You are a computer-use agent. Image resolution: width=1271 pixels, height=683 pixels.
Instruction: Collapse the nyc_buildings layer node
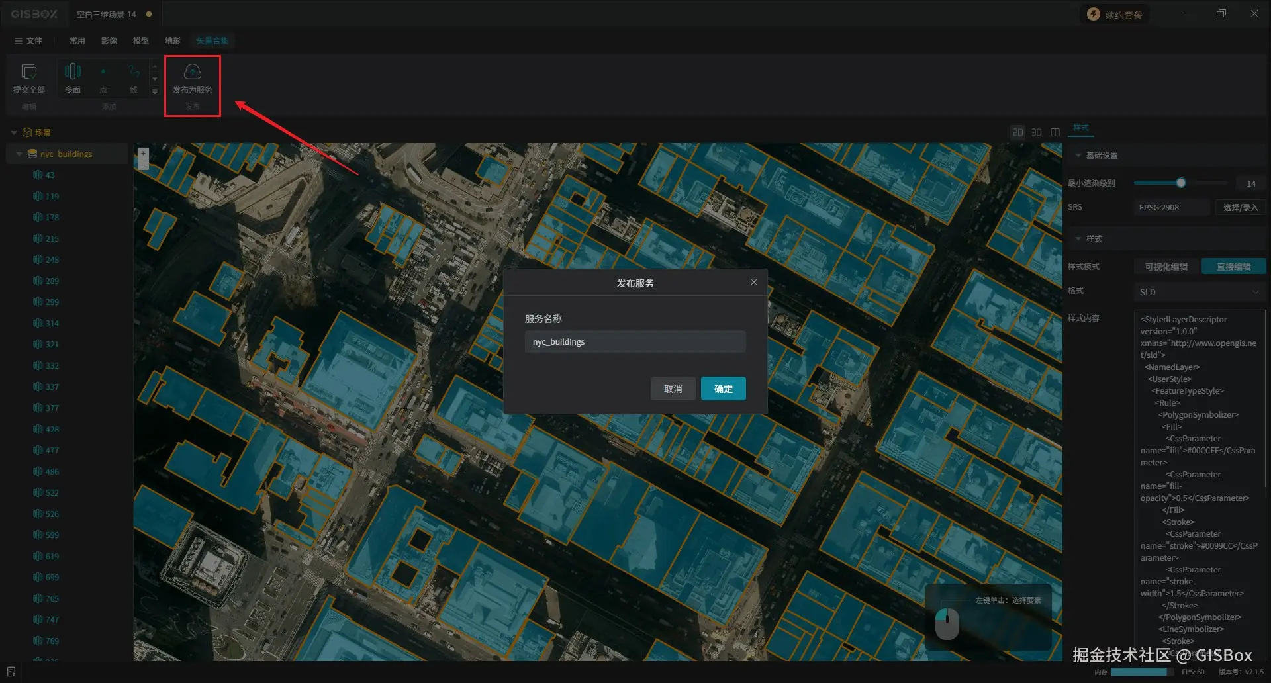19,154
